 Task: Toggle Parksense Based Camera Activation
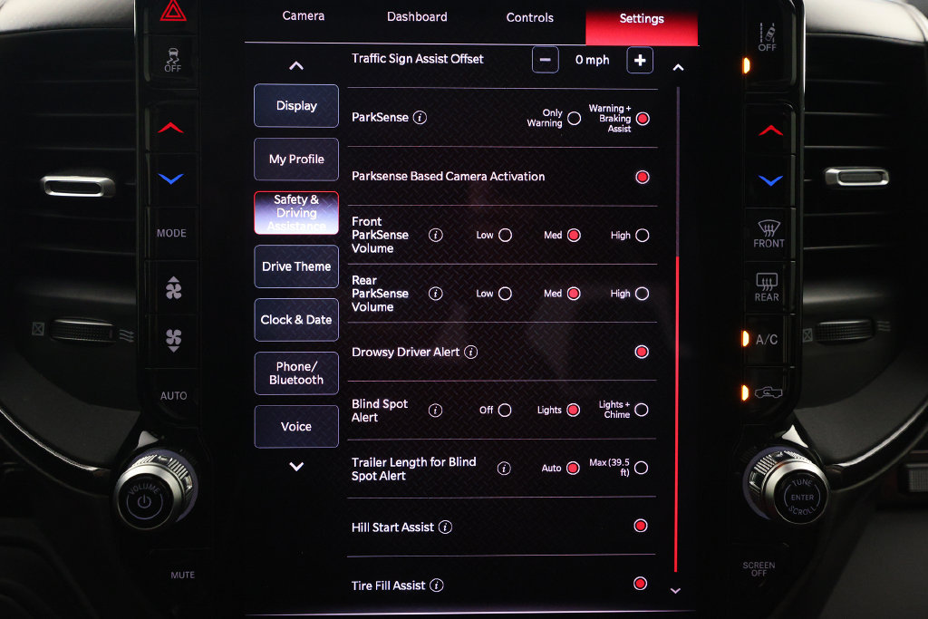[643, 177]
